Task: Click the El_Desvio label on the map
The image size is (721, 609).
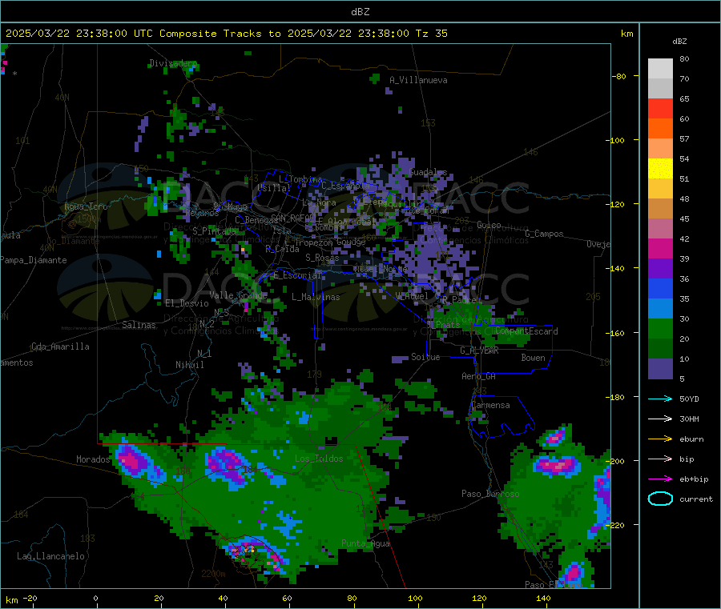Action: pyautogui.click(x=187, y=303)
